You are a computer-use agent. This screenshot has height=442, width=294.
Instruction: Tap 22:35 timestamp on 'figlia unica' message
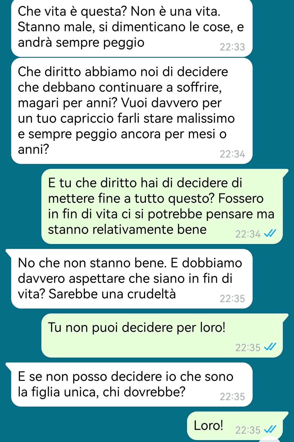point(232,397)
